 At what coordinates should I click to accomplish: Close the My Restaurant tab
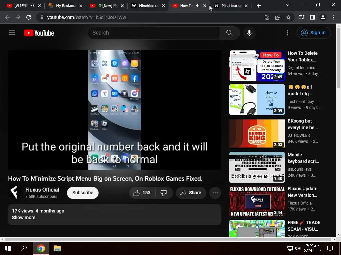[x=81, y=6]
